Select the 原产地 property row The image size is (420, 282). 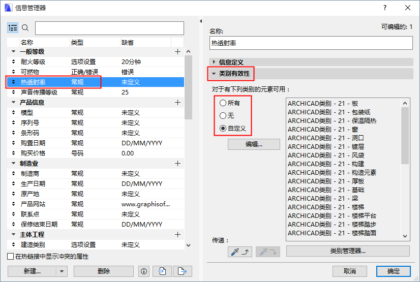(96, 194)
